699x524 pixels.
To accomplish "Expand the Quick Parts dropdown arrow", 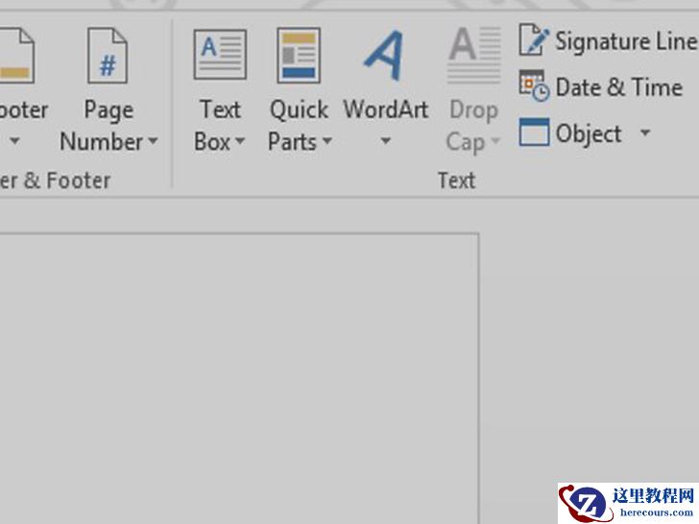I will pyautogui.click(x=327, y=141).
